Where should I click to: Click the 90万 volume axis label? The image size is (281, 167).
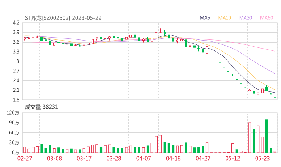point(14,123)
